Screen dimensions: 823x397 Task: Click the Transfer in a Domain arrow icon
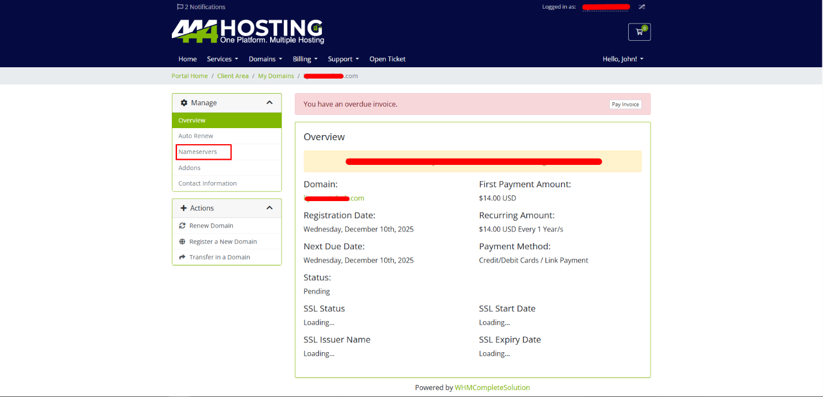click(x=183, y=257)
